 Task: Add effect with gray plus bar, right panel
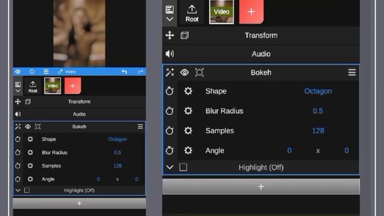coord(261,187)
